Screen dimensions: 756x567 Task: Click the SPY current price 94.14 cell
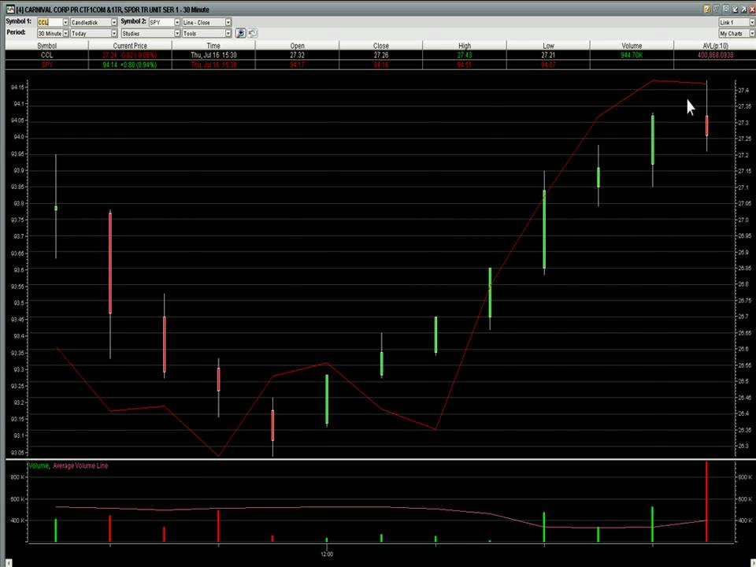130,65
